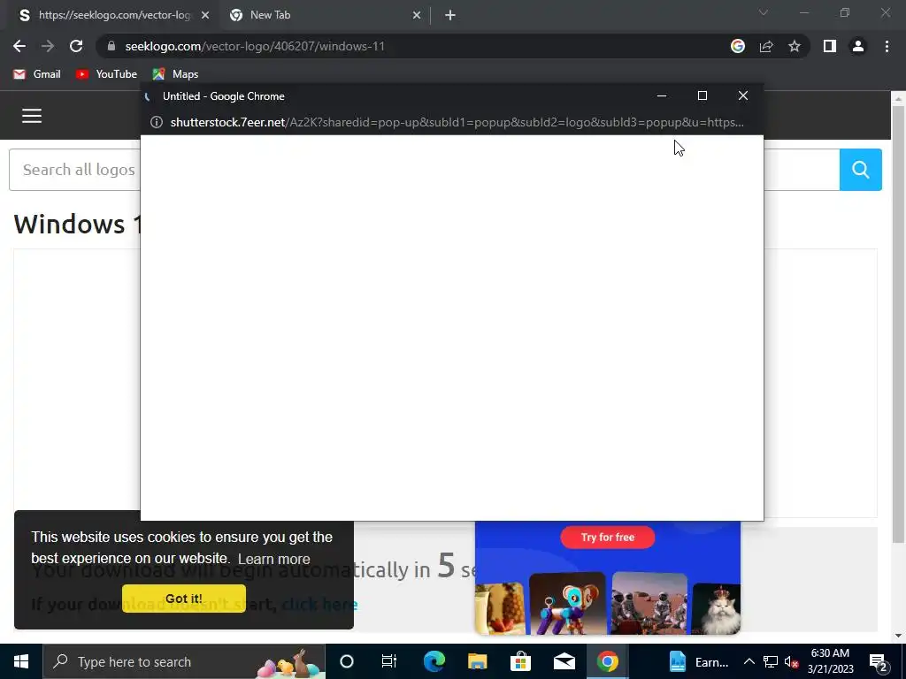View site info icon in popup window
This screenshot has height=679, width=906.
(x=157, y=122)
